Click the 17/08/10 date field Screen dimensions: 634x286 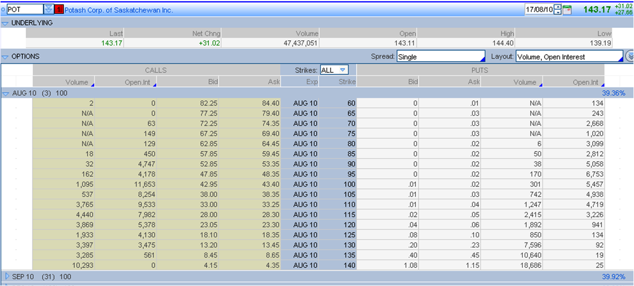[540, 10]
